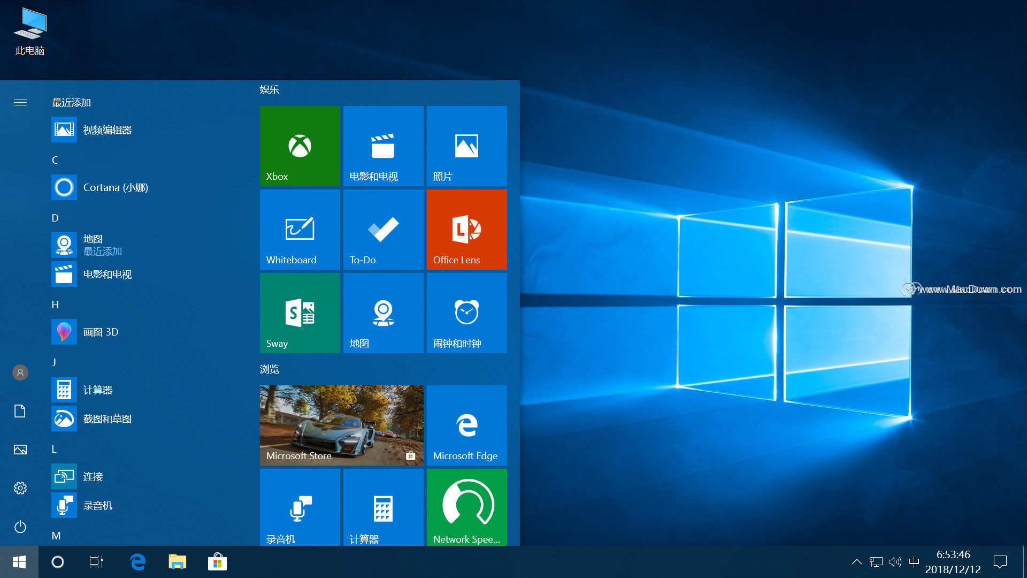Open the Power options button
1027x578 pixels.
[20, 527]
